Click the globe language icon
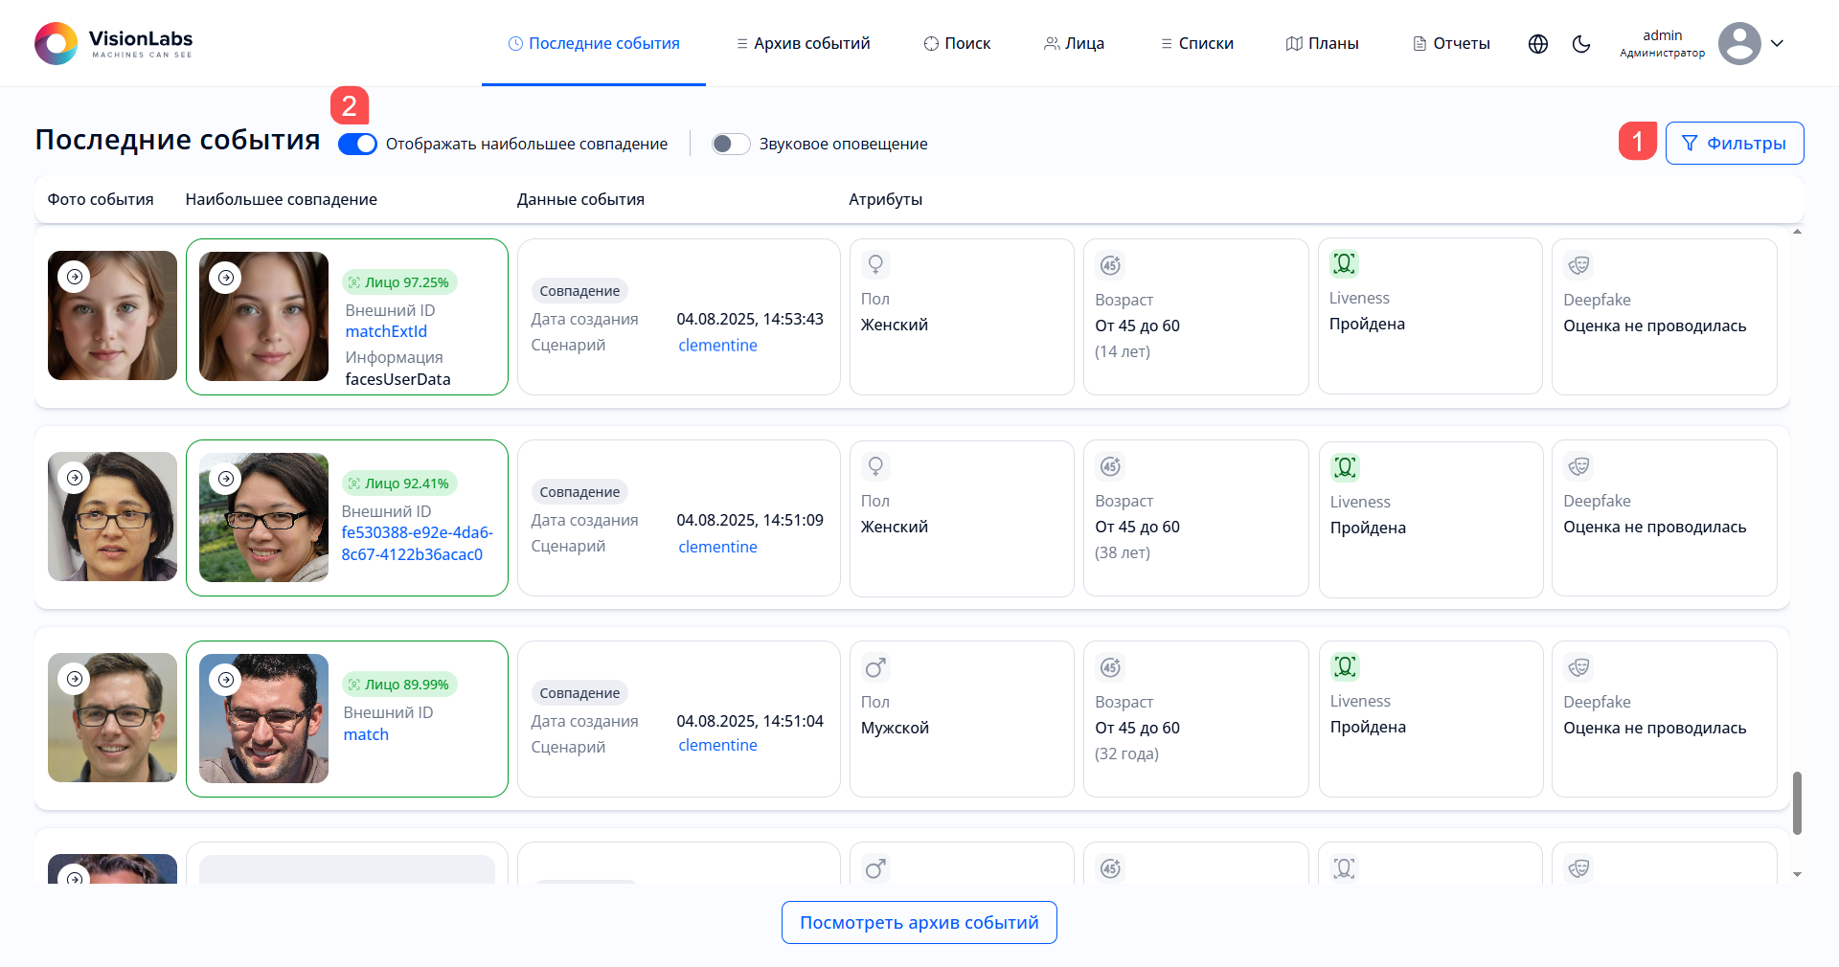Image resolution: width=1839 pixels, height=967 pixels. click(1538, 44)
